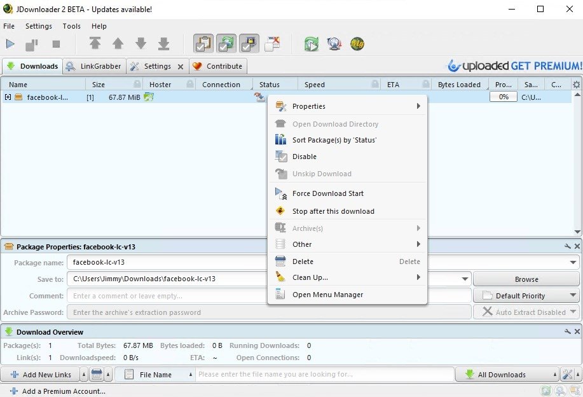Open Save to path dropdown arrow
The height and width of the screenshot is (397, 583).
coord(465,279)
